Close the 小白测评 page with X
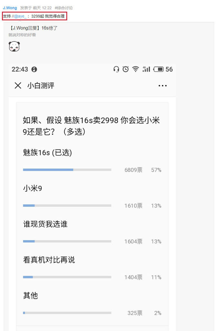This screenshot has width=216, height=331. pos(18,85)
